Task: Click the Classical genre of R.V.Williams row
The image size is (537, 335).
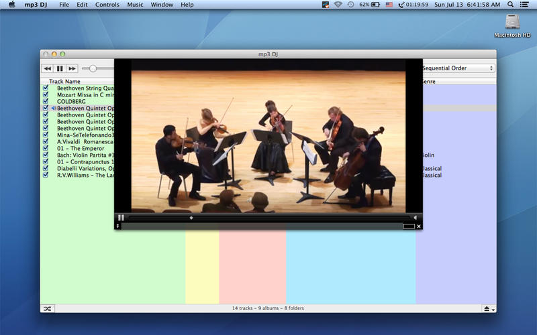Action: tap(432, 175)
